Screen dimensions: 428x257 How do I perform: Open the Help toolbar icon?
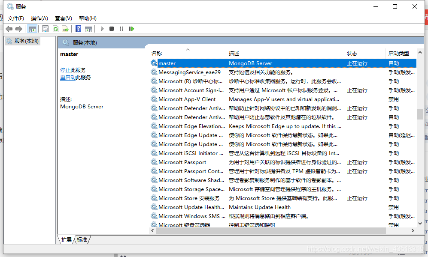[x=78, y=29]
